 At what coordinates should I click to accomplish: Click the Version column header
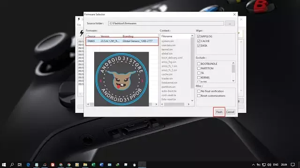coord(105,36)
